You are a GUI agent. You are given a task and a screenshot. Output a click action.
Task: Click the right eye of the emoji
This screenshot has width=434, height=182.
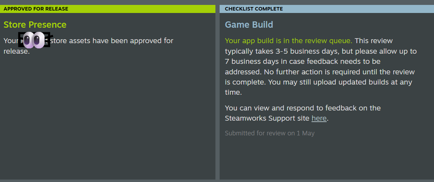[39, 40]
